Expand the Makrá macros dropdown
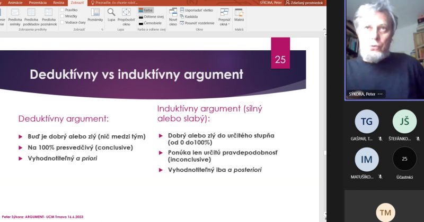 239,16
